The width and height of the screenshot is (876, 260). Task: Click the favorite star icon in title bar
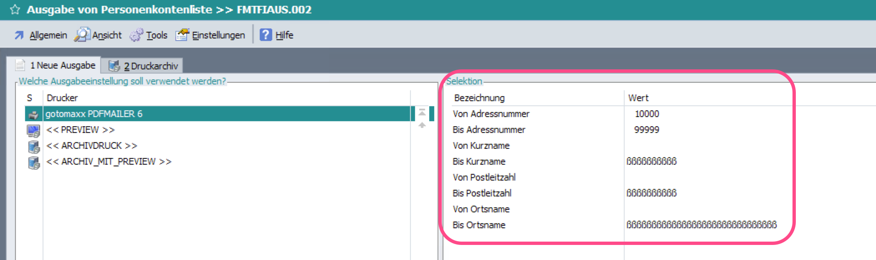tap(15, 10)
